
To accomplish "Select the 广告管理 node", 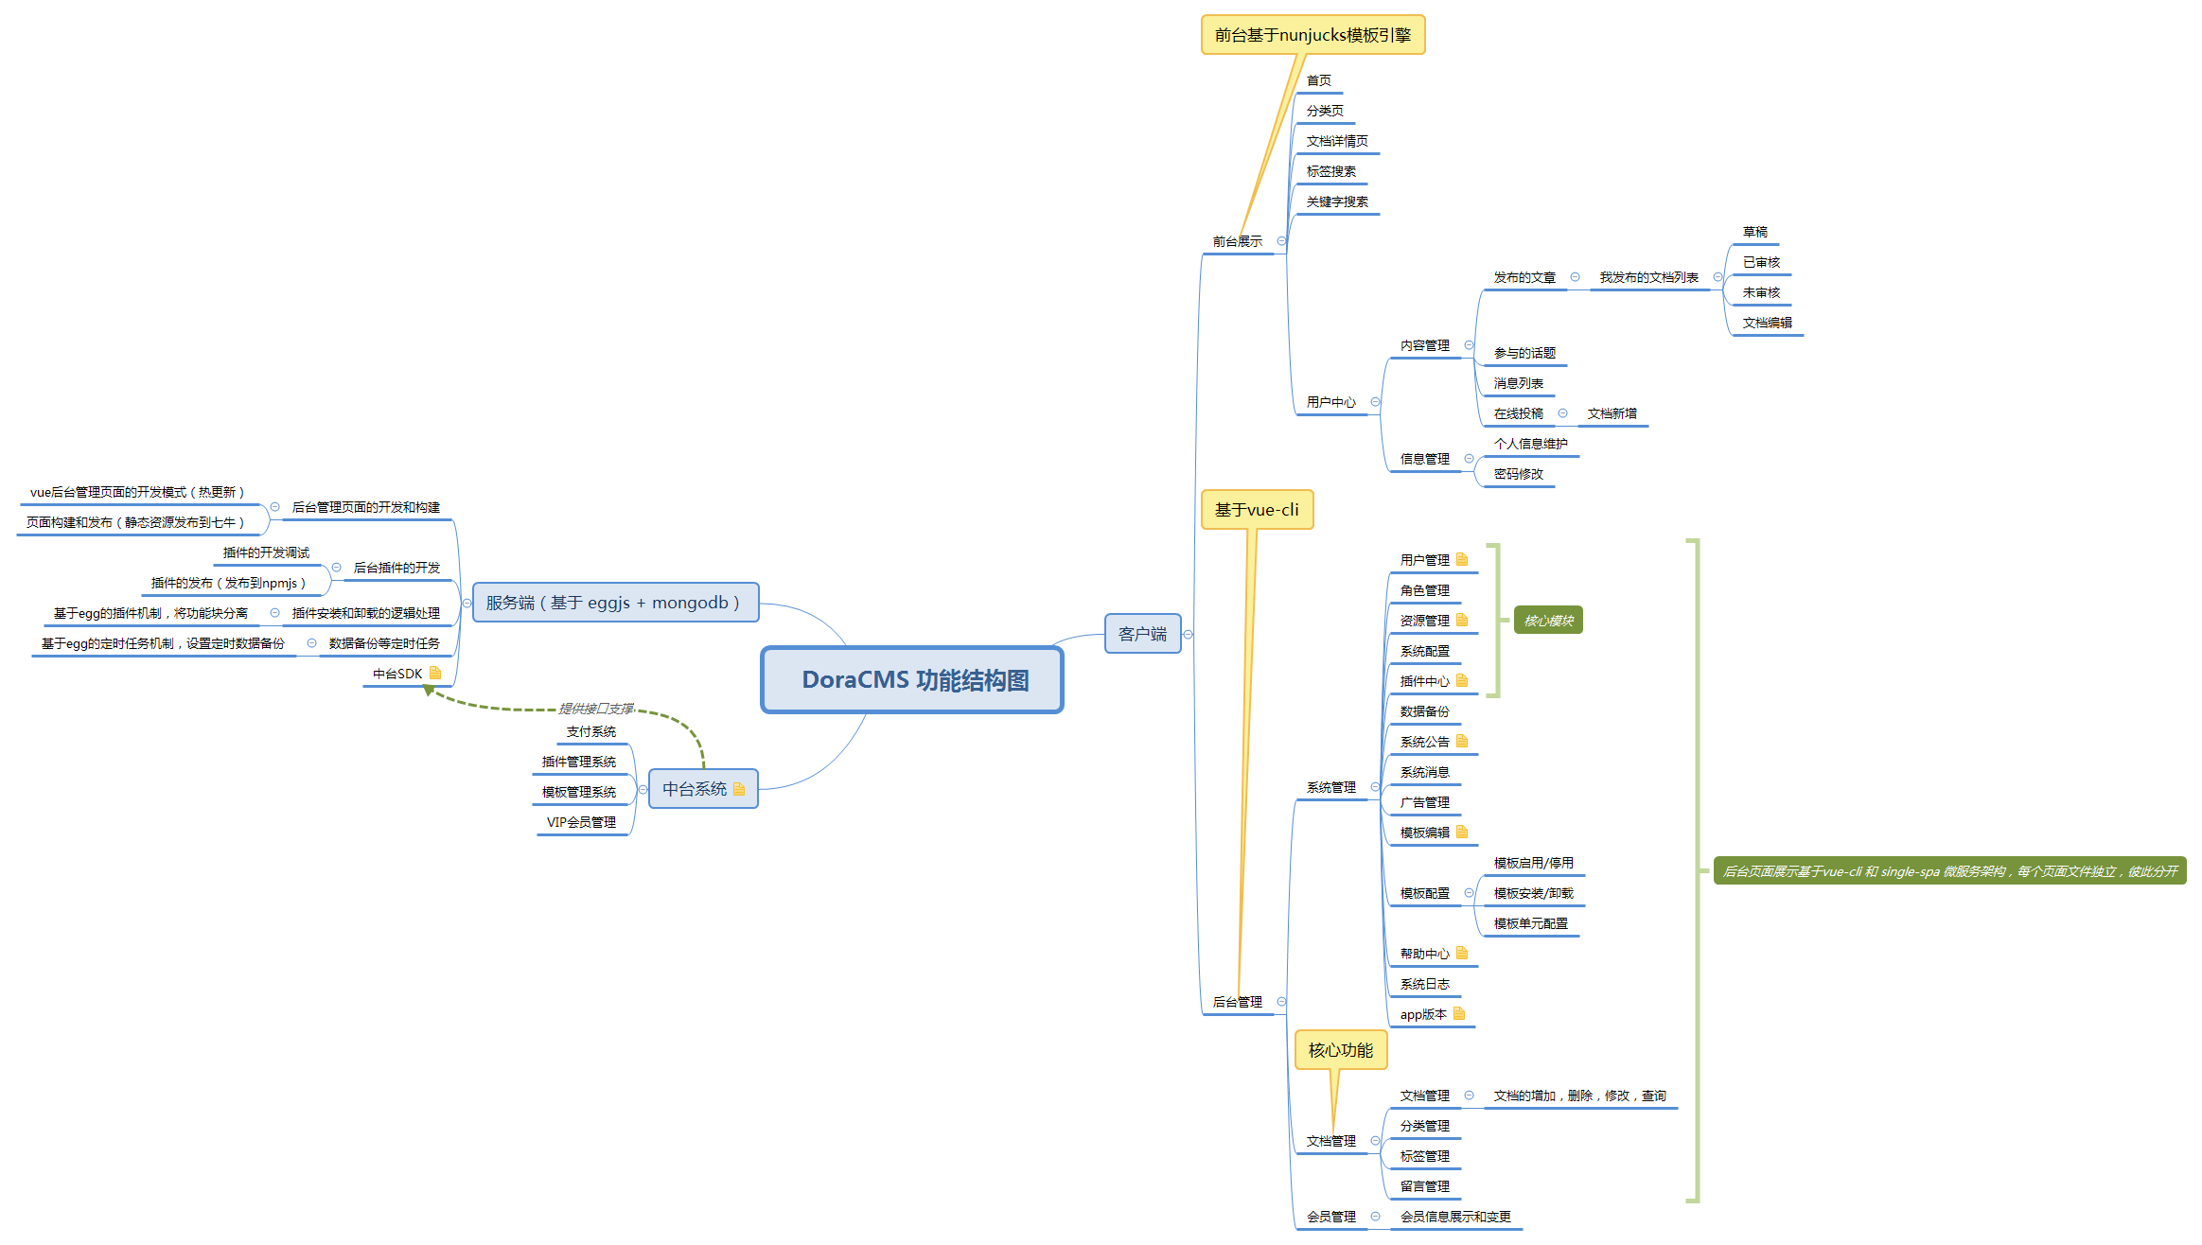I will point(1425,802).
